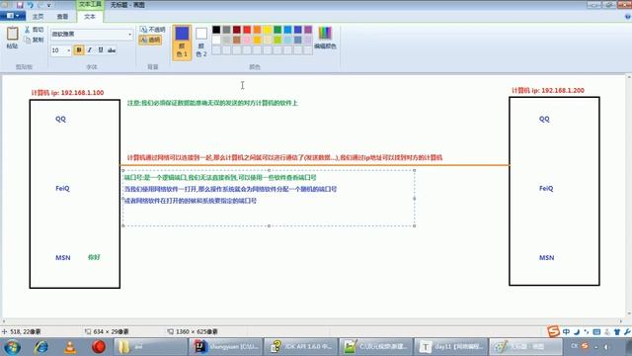The height and width of the screenshot is (356, 632).
Task: Open the quick access toolbar customize arrow
Action: pos(49,5)
